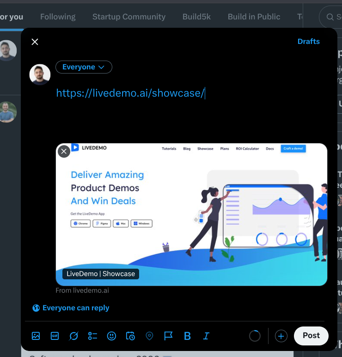Click the From livedemo.ai text
The image size is (342, 357).
pyautogui.click(x=82, y=290)
